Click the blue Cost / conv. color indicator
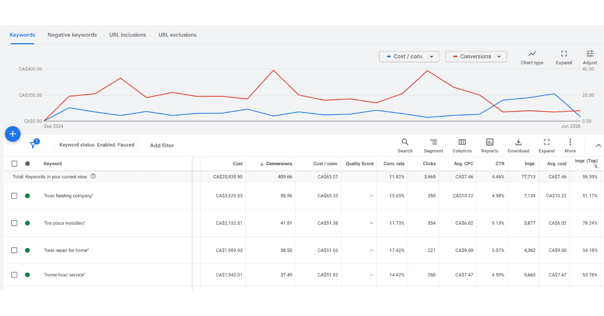Screen dimensions: 604x316 [389, 56]
